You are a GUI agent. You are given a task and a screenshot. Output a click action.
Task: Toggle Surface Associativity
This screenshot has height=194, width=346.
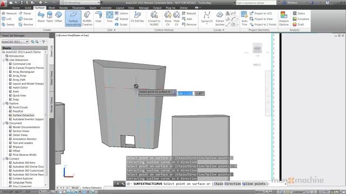point(73,18)
